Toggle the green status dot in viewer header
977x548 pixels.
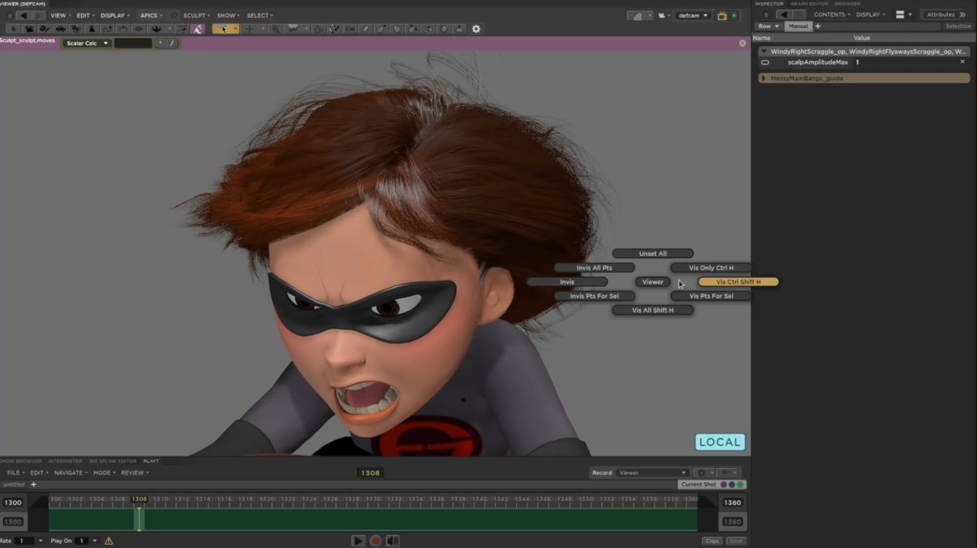734,15
